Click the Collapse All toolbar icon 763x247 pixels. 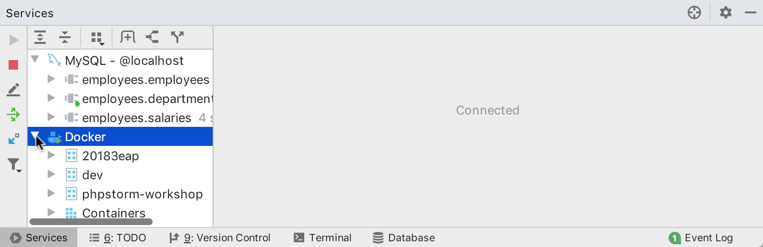point(65,37)
